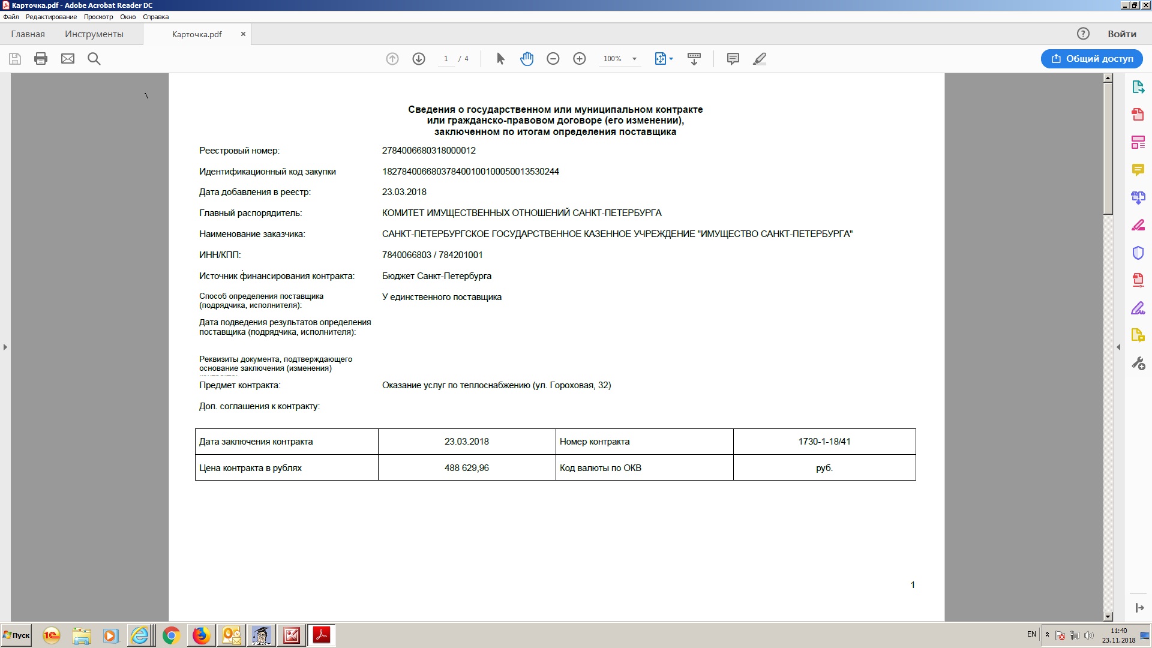The width and height of the screenshot is (1152, 648).
Task: Open More Tools wrench icon
Action: (x=1138, y=363)
